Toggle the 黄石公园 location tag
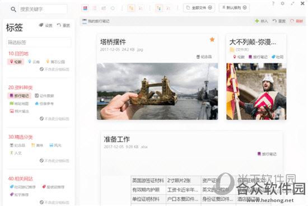 pos(55,62)
